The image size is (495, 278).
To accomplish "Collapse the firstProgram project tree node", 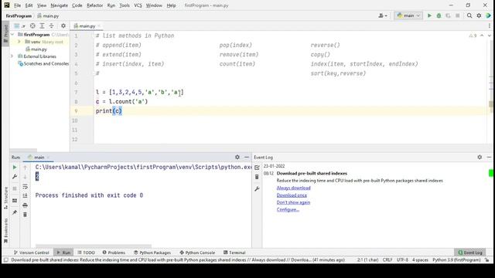I will 12,34.
